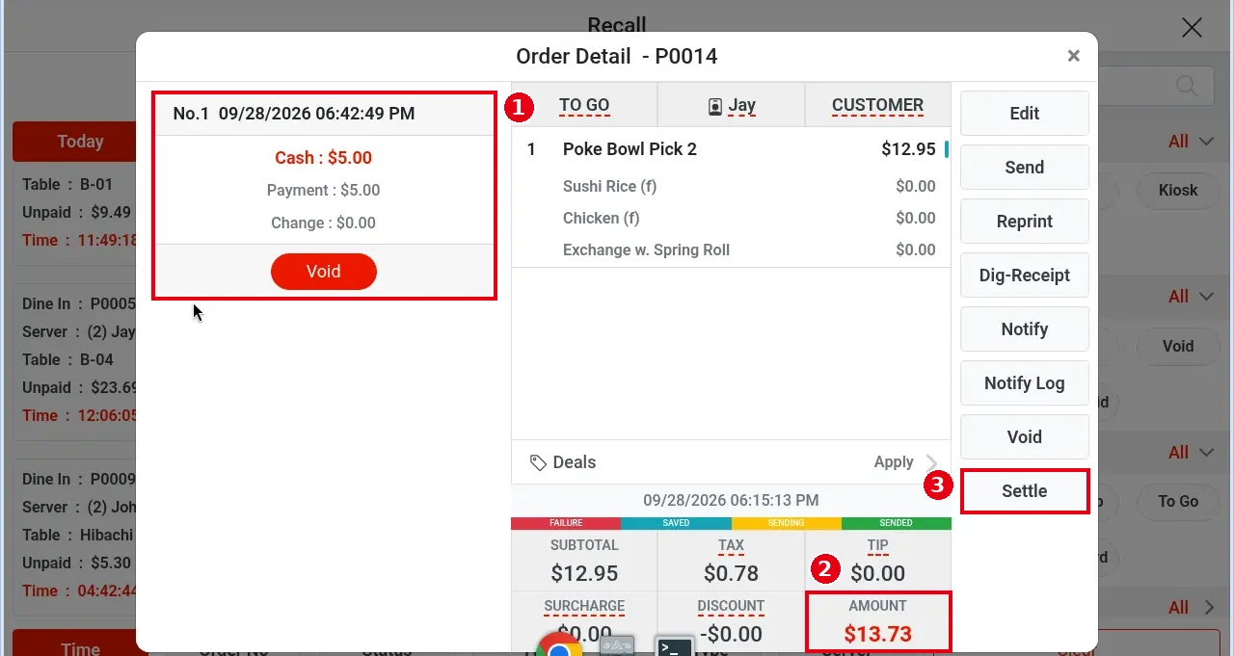The image size is (1234, 656).
Task: Click the TAX cell showing $0.78
Action: click(731, 561)
